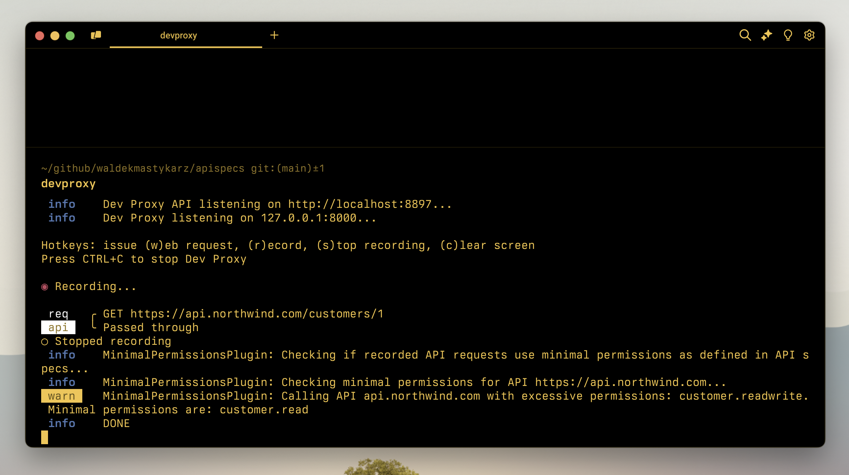Open terminal search with the magnifying glass icon
Screen dimensions: 849x475
tap(746, 35)
